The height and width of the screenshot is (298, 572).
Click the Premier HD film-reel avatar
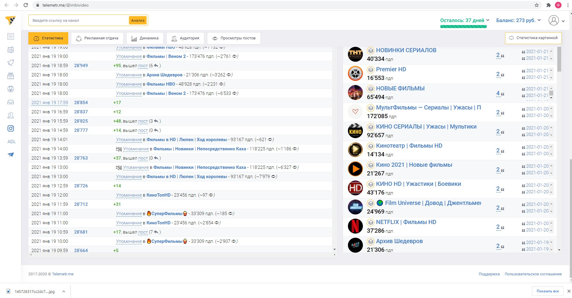pos(355,73)
